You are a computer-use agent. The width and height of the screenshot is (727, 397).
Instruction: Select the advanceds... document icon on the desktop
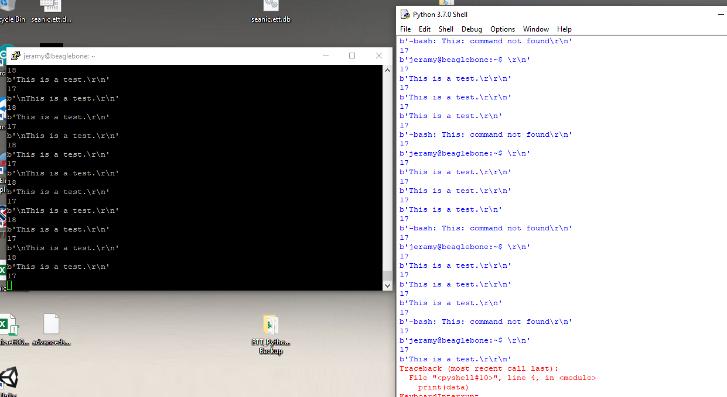point(52,330)
